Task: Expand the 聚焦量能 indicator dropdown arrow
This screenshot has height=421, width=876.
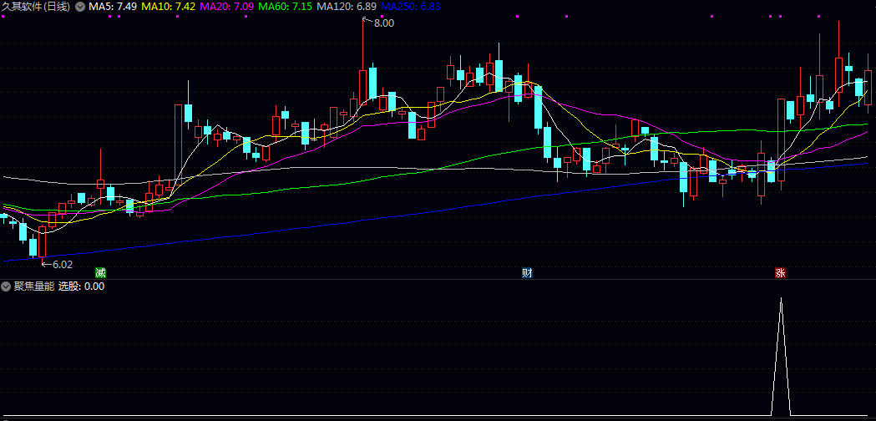Action: click(7, 286)
